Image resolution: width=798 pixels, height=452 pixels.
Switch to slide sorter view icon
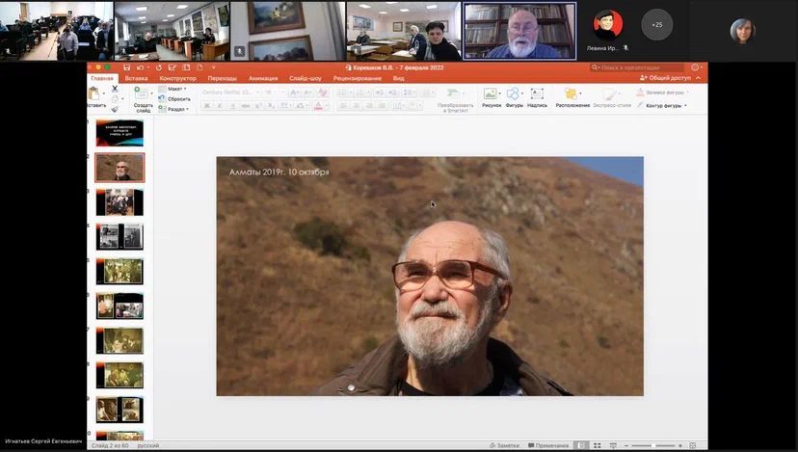(596, 445)
